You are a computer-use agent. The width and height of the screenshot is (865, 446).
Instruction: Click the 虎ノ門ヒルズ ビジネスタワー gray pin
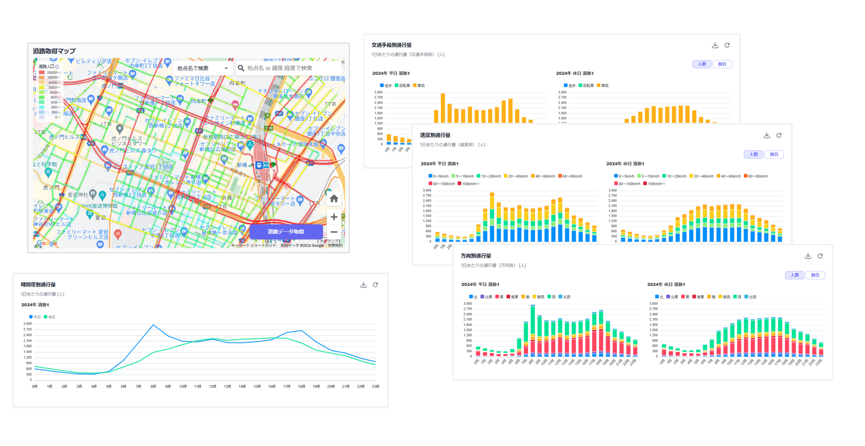[x=119, y=129]
